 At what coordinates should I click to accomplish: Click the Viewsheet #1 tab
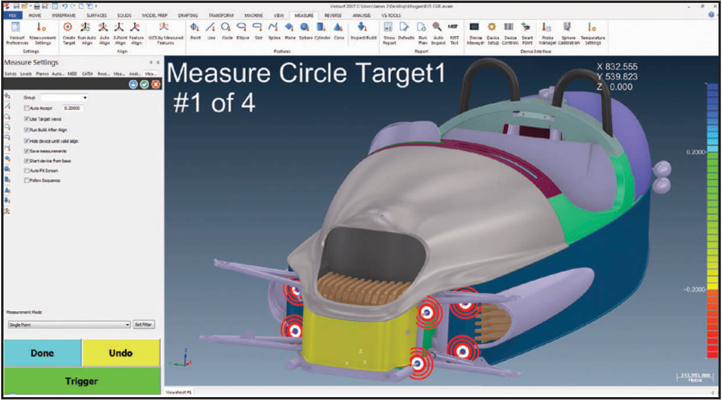pyautogui.click(x=179, y=392)
